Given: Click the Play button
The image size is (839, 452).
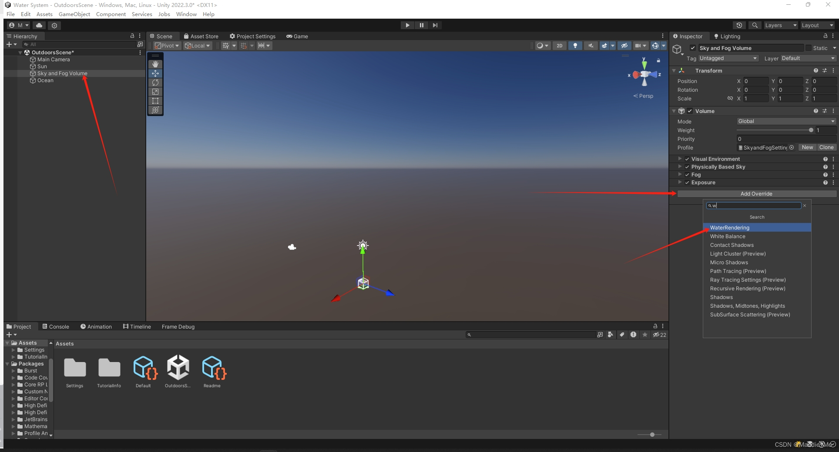Looking at the screenshot, I should (407, 25).
